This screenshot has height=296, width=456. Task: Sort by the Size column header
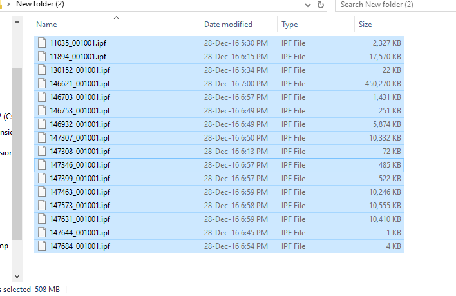(x=365, y=25)
